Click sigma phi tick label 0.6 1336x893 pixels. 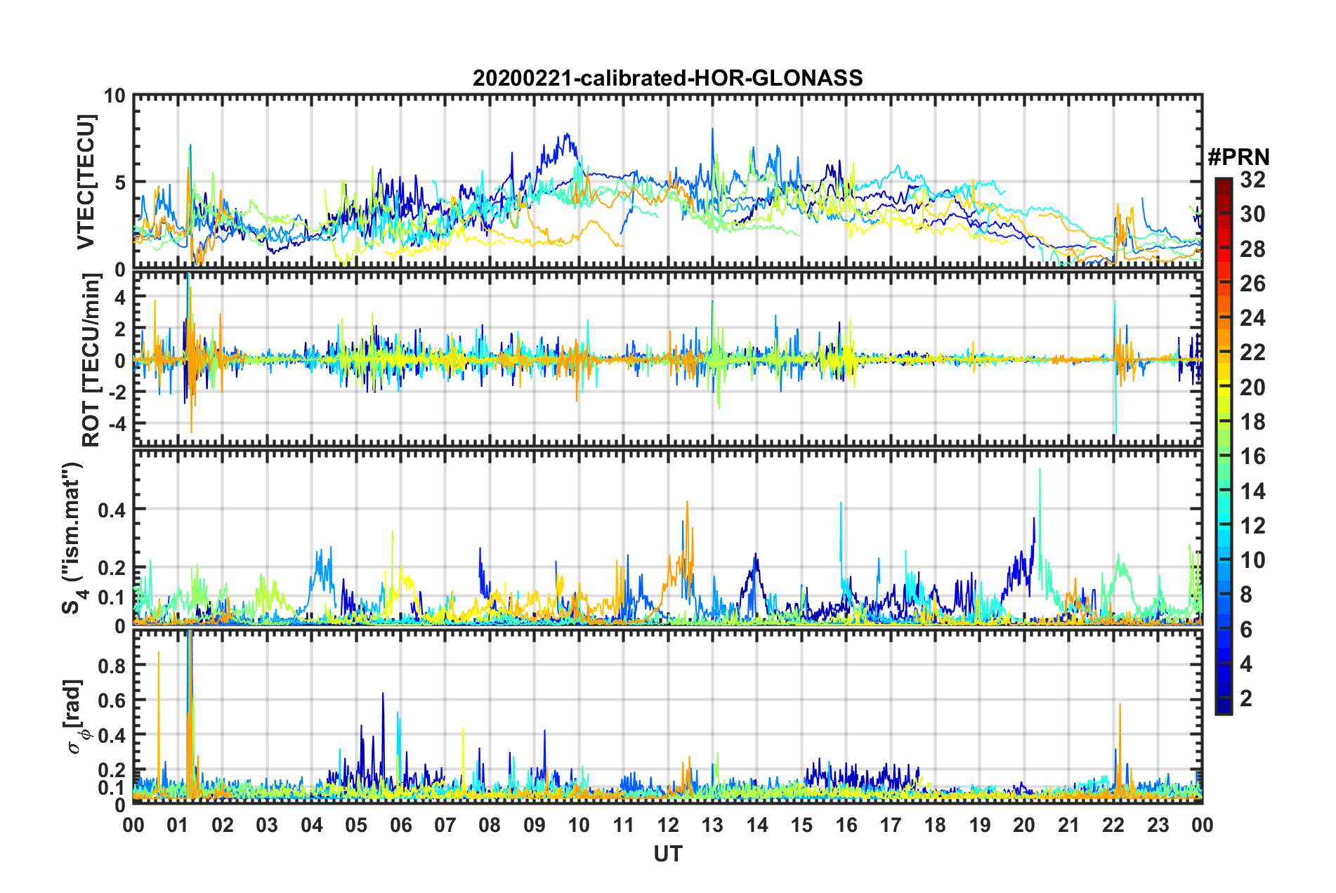click(x=112, y=700)
